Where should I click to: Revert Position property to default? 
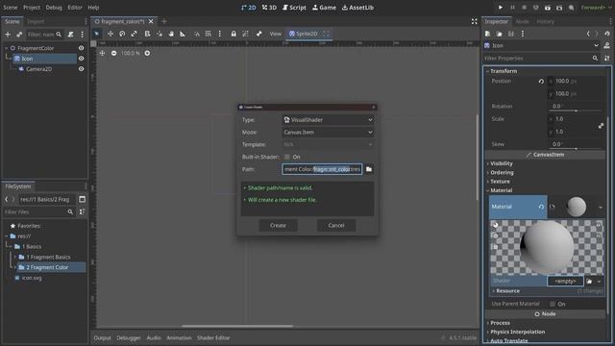[x=541, y=81]
